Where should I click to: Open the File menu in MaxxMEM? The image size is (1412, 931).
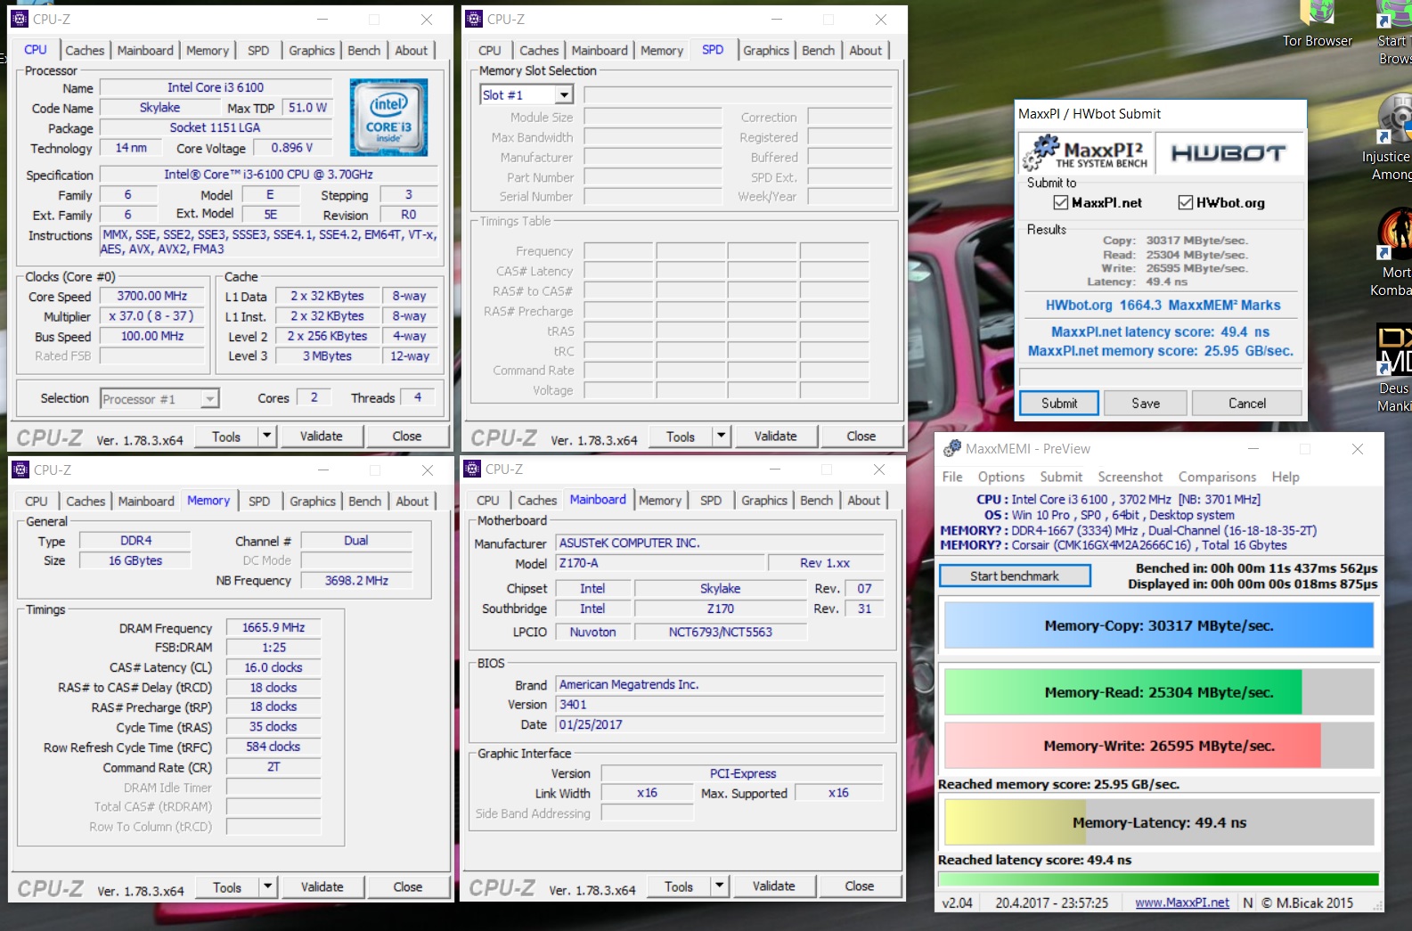[952, 477]
